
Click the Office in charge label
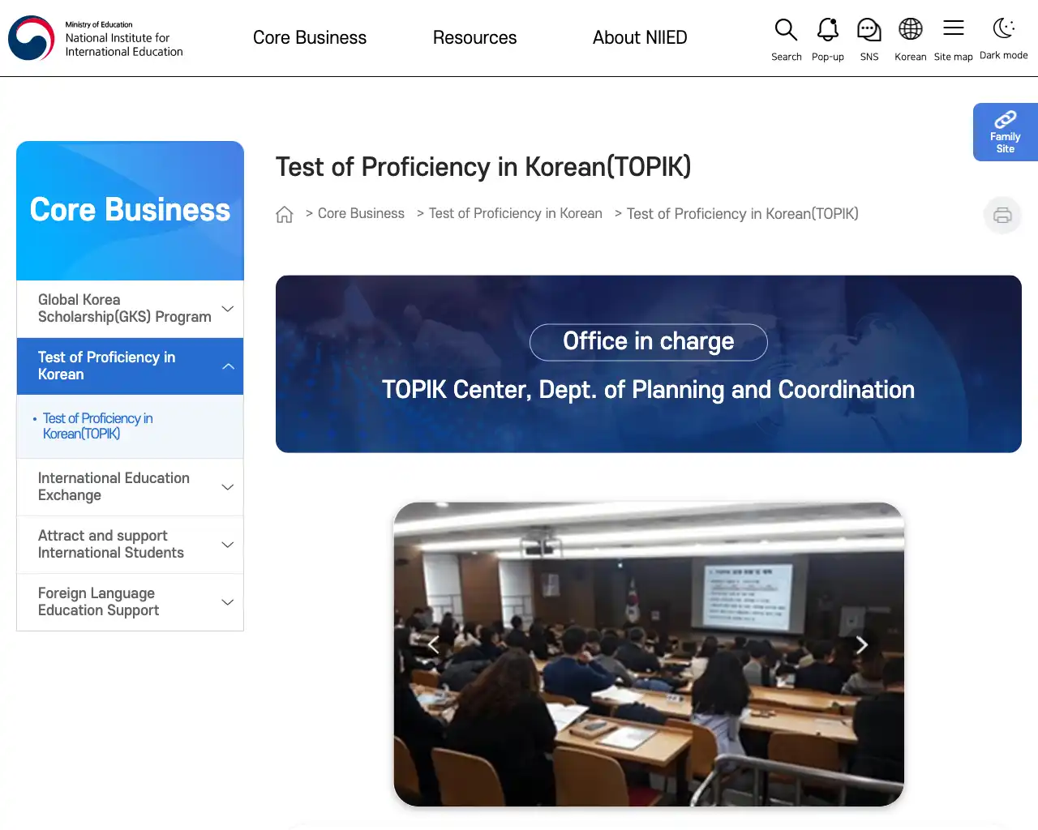[x=649, y=342]
